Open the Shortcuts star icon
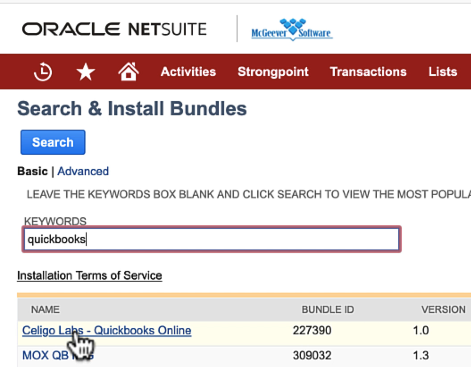Image resolution: width=471 pixels, height=367 pixels. 86,72
